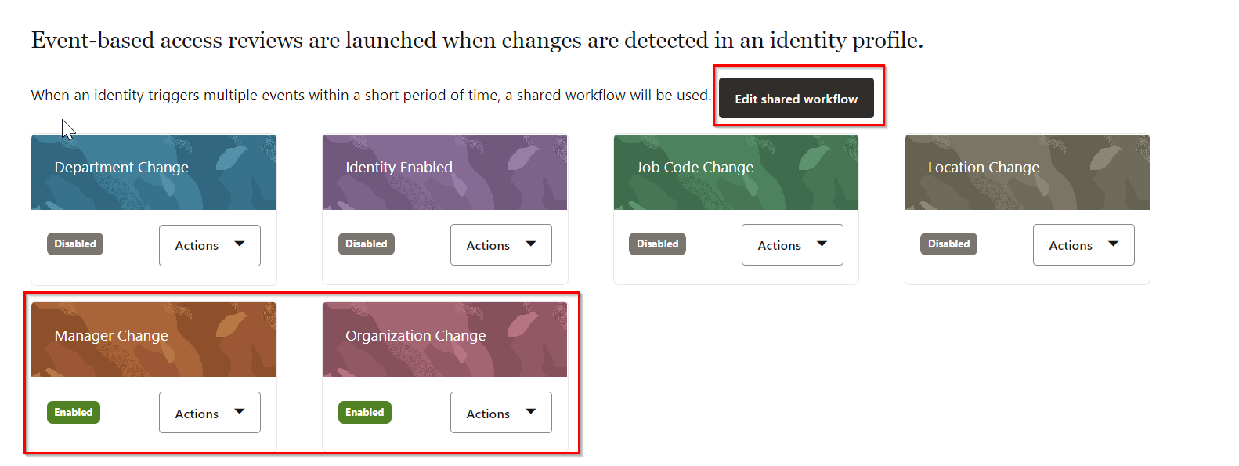Select the Department Change card banner
The width and height of the screenshot is (1239, 466).
click(x=153, y=172)
